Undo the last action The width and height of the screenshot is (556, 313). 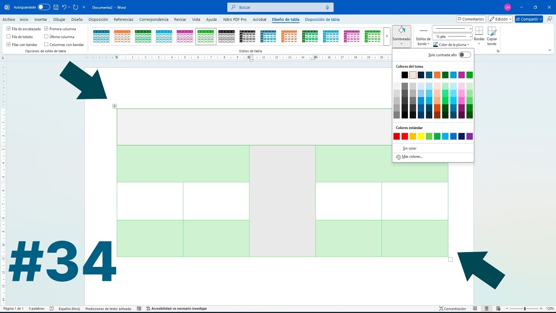pyautogui.click(x=64, y=7)
